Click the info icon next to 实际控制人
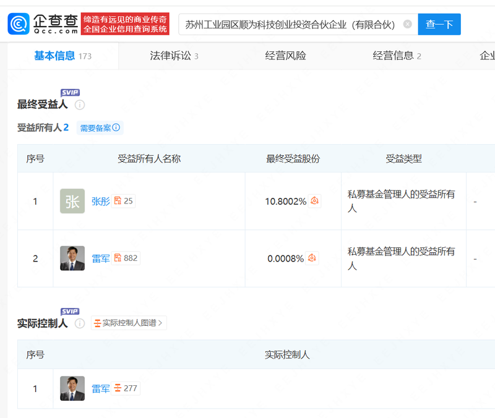495x418 pixels. point(80,323)
